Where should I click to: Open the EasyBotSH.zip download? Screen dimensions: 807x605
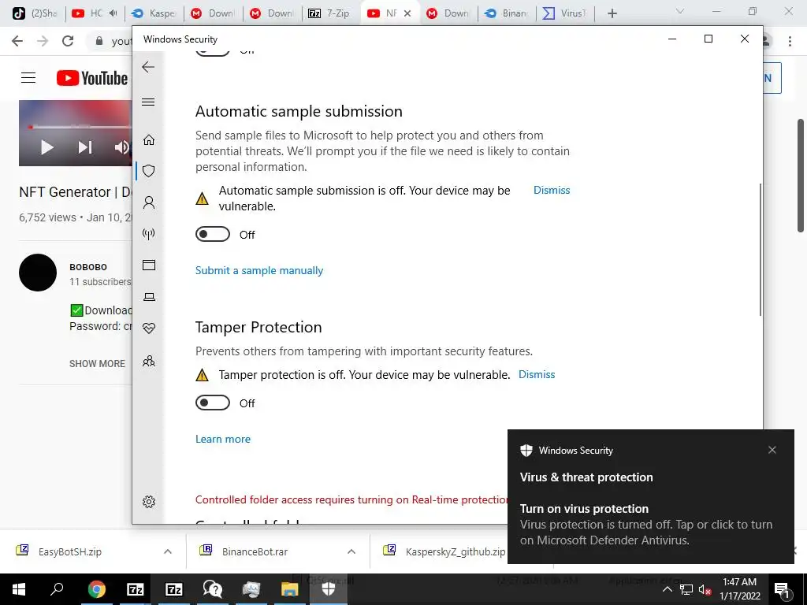tap(70, 551)
